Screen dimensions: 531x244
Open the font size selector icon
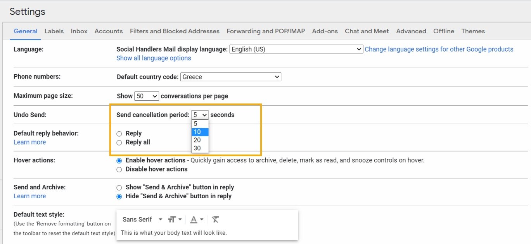click(x=174, y=219)
